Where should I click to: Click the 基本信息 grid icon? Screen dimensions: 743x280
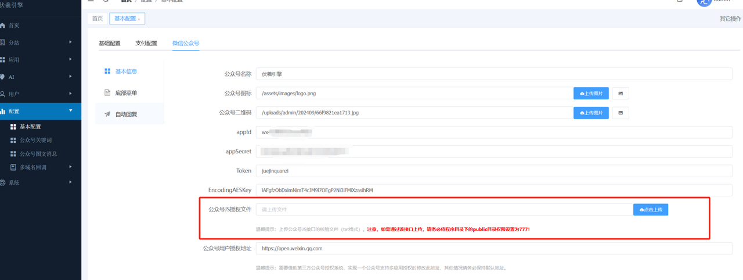click(107, 71)
